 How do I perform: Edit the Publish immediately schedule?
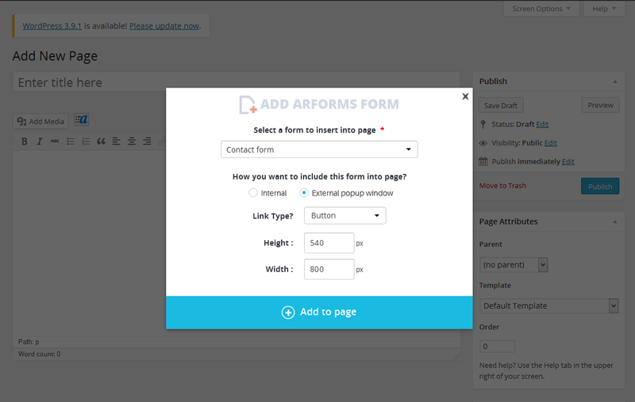point(568,162)
